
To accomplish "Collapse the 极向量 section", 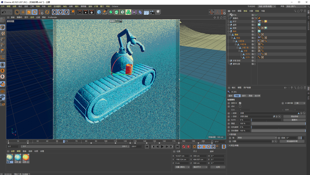I will click(230, 134).
